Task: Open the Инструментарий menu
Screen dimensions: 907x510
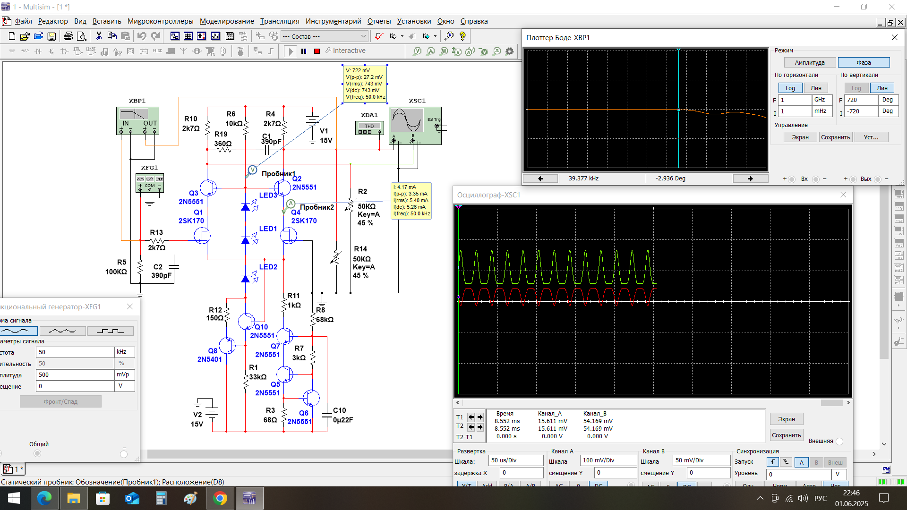Action: pos(333,21)
